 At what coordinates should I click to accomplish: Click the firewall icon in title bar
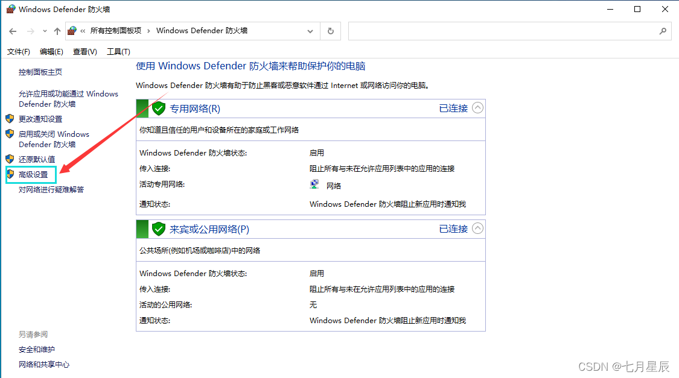11,9
